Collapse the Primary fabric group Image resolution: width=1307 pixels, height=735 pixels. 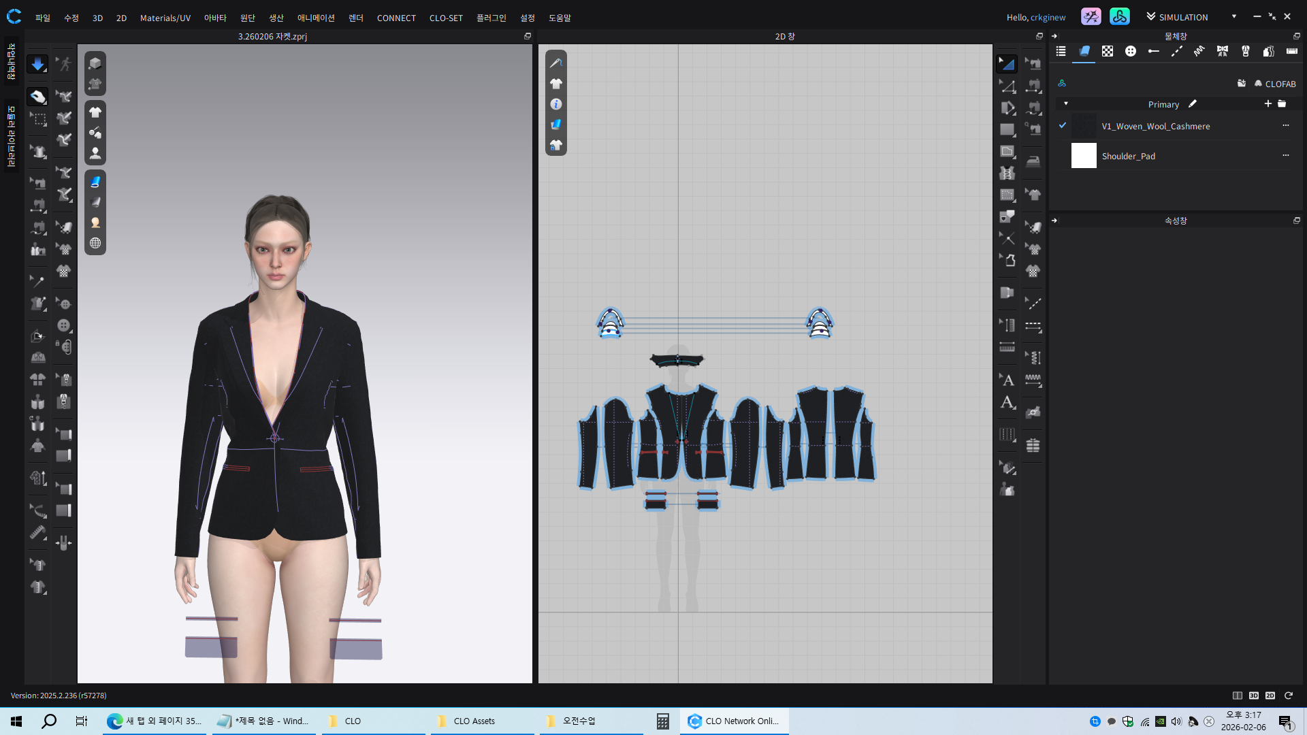pos(1066,104)
